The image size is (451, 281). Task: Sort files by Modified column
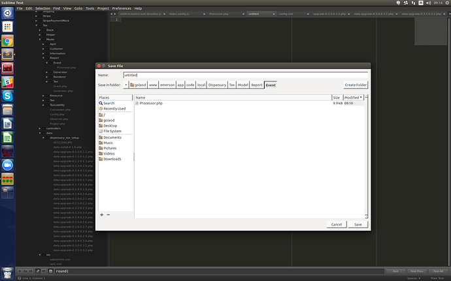pyautogui.click(x=352, y=97)
